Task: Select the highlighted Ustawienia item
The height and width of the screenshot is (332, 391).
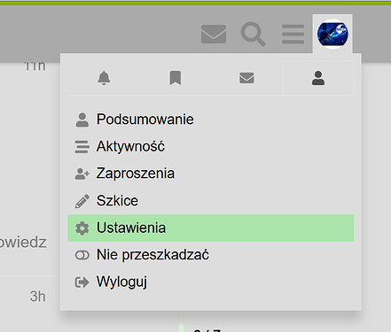Action: [x=211, y=228]
